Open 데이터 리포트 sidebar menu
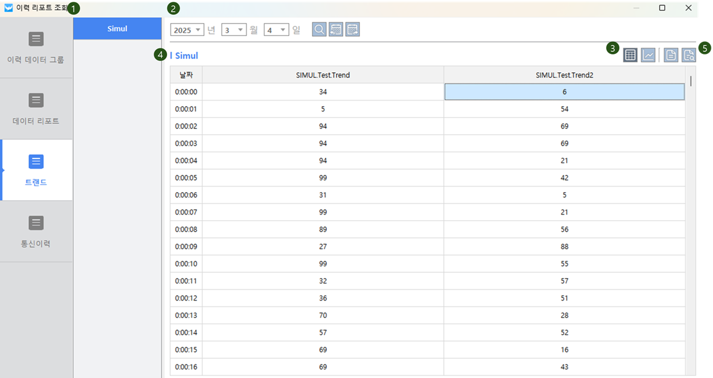Screen dimensions: 713x378 pyautogui.click(x=36, y=110)
